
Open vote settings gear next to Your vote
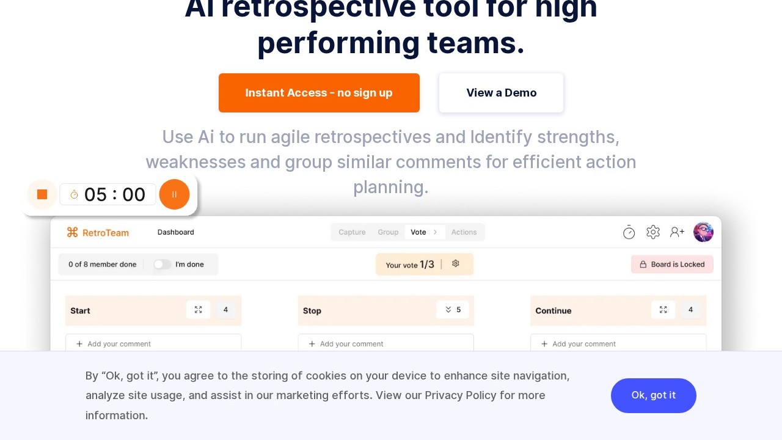pos(455,264)
